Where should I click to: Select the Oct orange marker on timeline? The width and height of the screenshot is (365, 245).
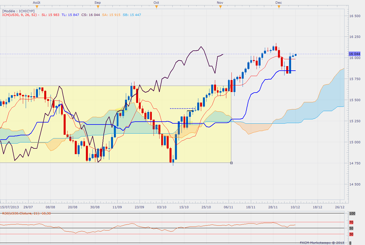(156, 7)
